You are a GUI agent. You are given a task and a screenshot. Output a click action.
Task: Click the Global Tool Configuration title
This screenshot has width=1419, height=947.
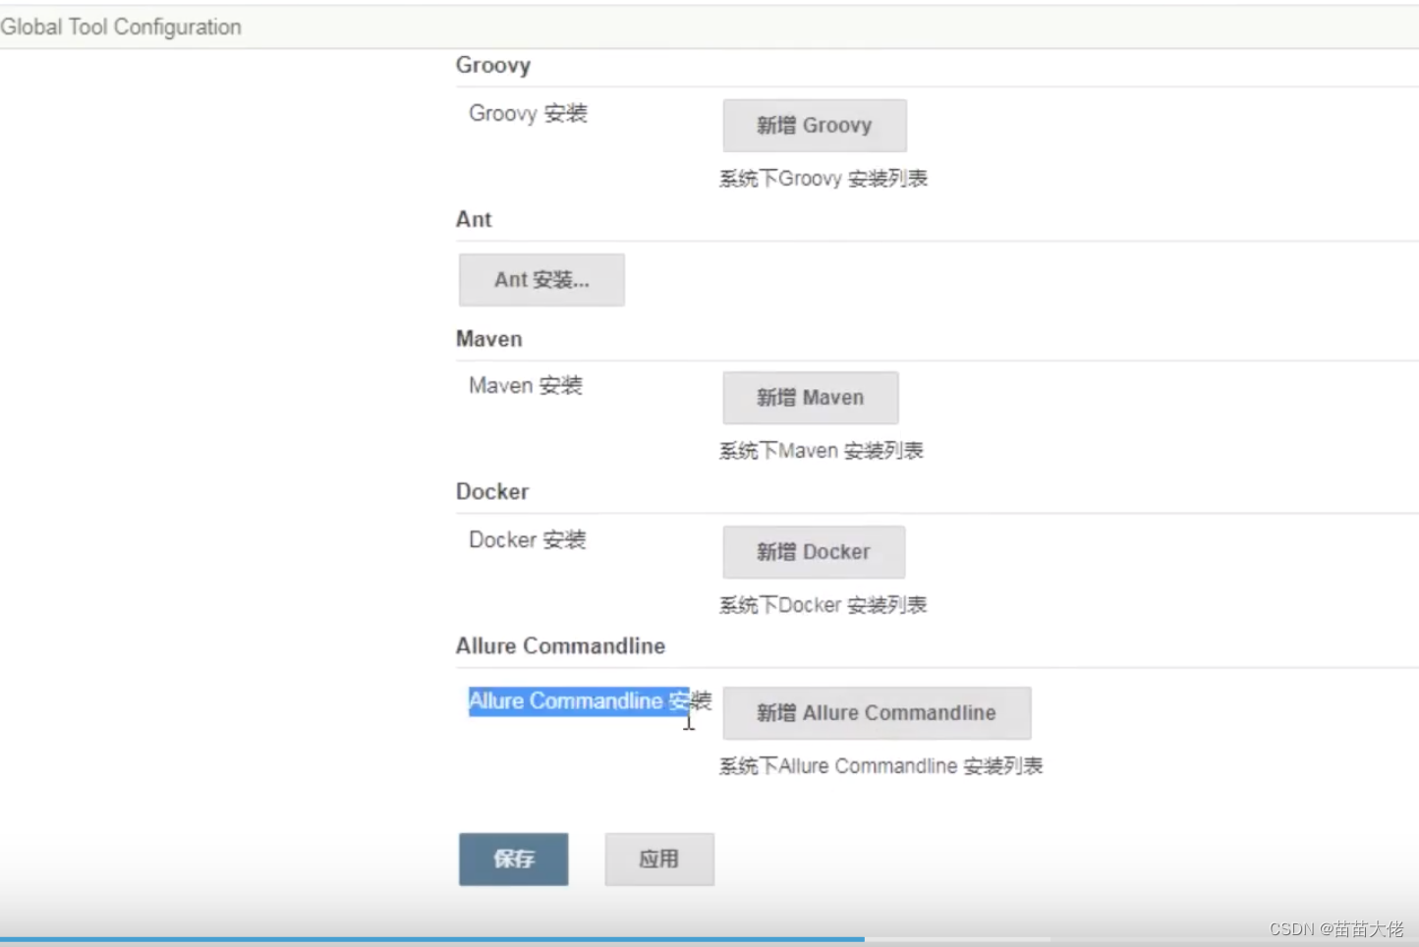tap(121, 28)
